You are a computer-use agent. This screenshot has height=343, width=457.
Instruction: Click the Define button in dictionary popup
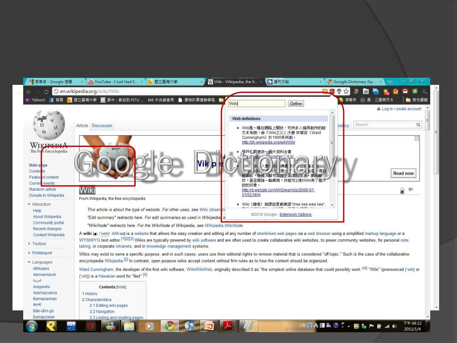point(296,104)
